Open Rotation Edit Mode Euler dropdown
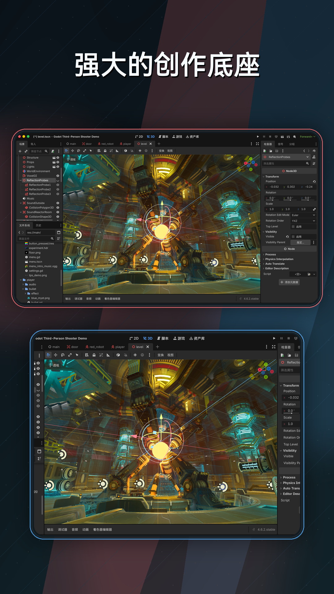The image size is (334, 594). (303, 215)
